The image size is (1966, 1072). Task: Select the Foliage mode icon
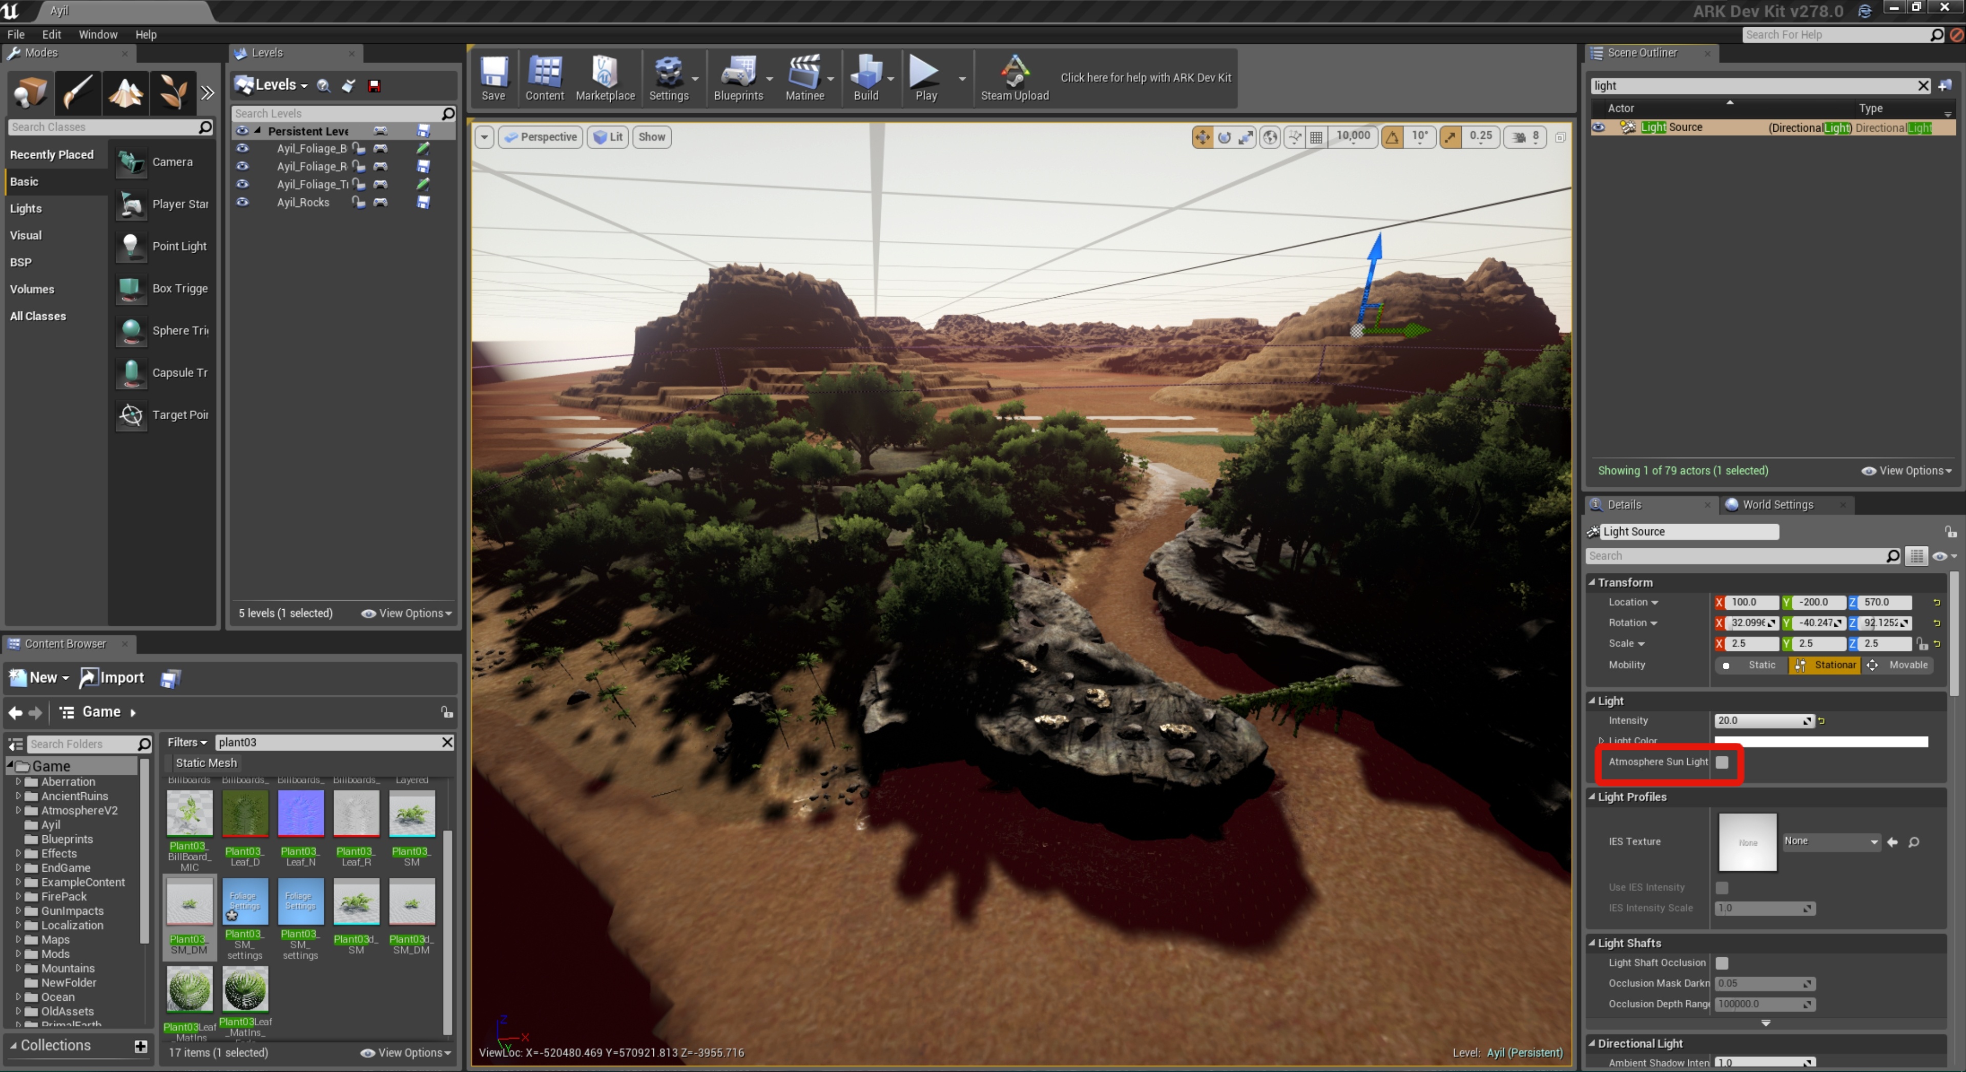(x=173, y=92)
